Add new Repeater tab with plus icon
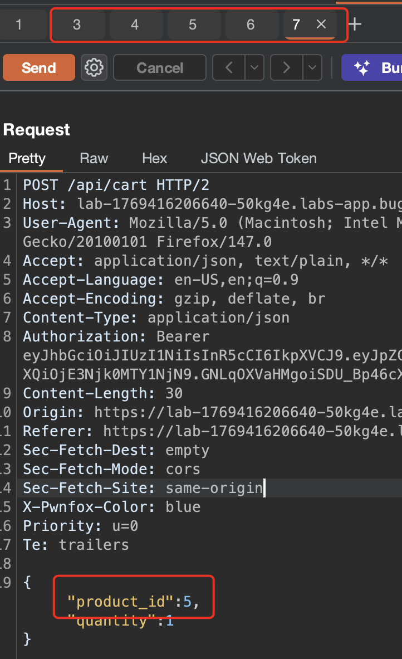This screenshot has width=402, height=659. point(355,24)
